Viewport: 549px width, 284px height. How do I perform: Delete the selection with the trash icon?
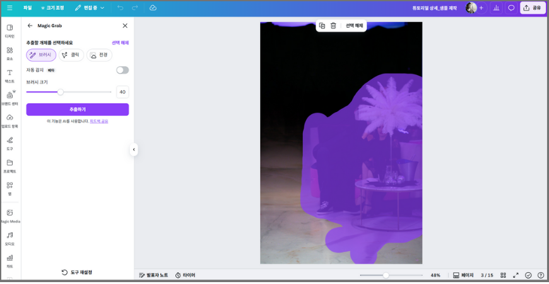point(333,26)
